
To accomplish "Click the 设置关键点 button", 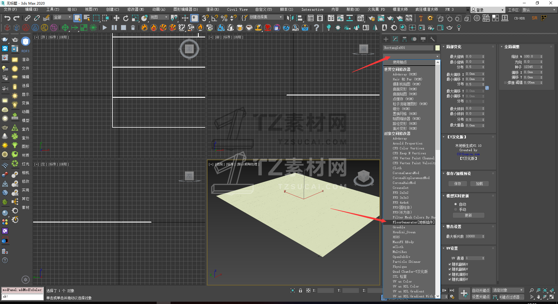I will [x=481, y=297].
